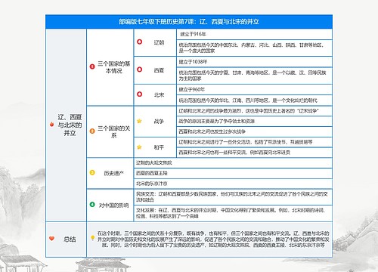Click the 和平 subtopic label
This screenshot has width=378, height=272.
click(159, 147)
